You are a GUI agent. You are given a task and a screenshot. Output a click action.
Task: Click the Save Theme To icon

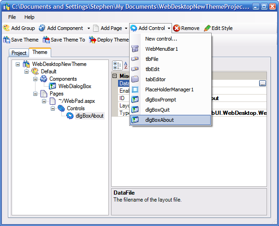click(x=46, y=40)
